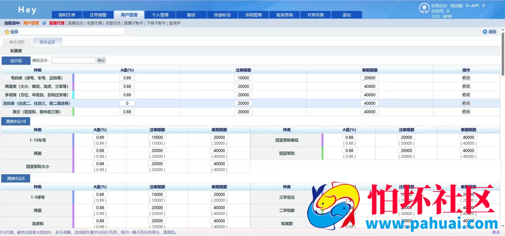This screenshot has width=505, height=236.
Task: Click the user avatar icon
Action: (424, 9)
